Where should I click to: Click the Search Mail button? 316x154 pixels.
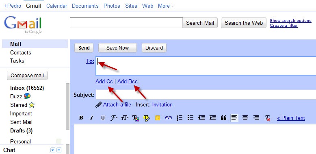(200, 23)
